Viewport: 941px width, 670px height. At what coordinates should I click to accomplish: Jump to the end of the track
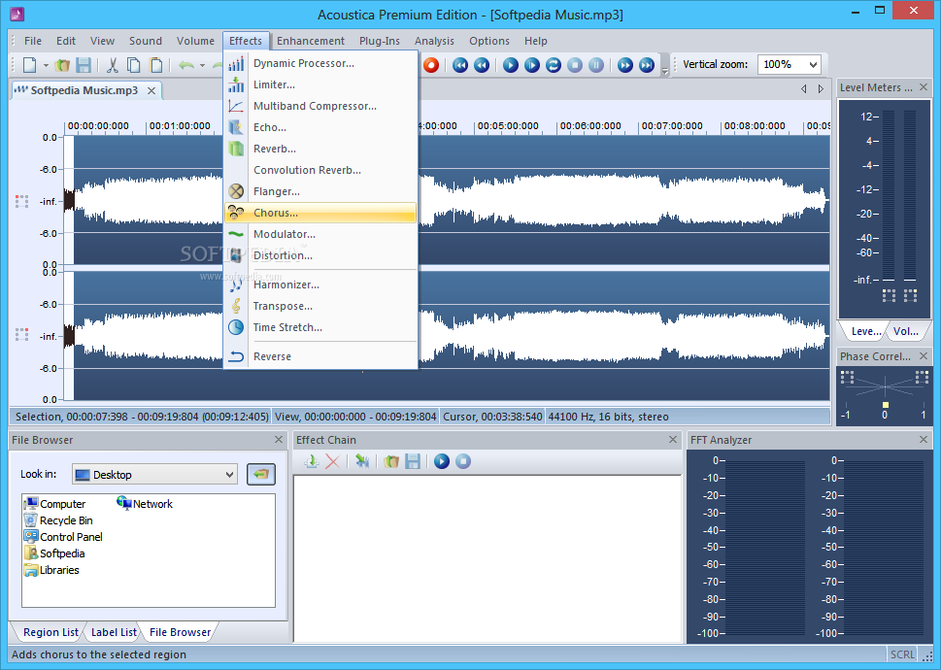647,65
